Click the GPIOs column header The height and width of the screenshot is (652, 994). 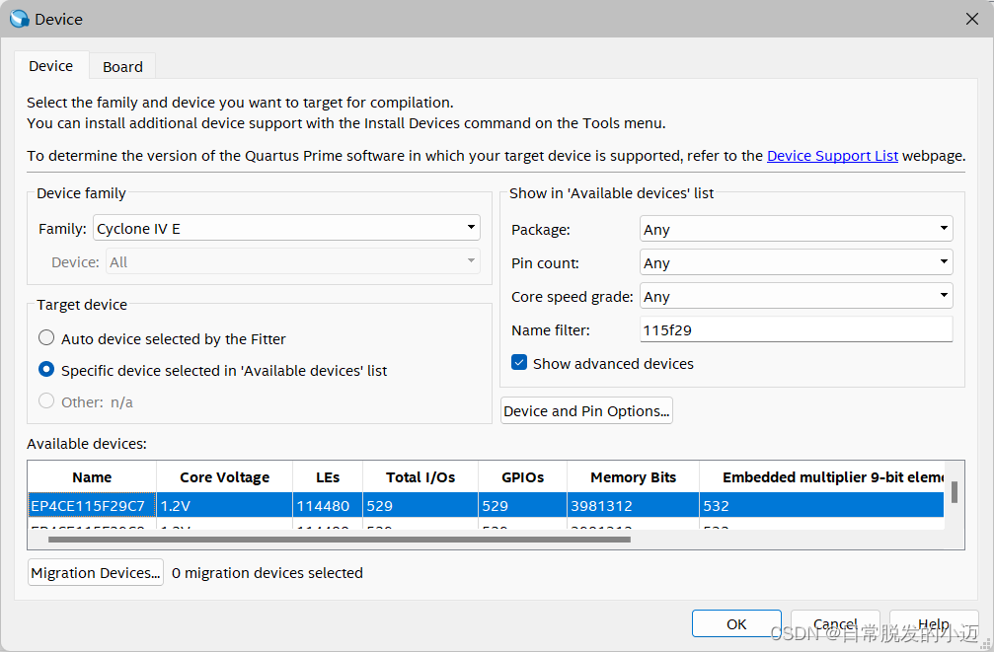(522, 477)
